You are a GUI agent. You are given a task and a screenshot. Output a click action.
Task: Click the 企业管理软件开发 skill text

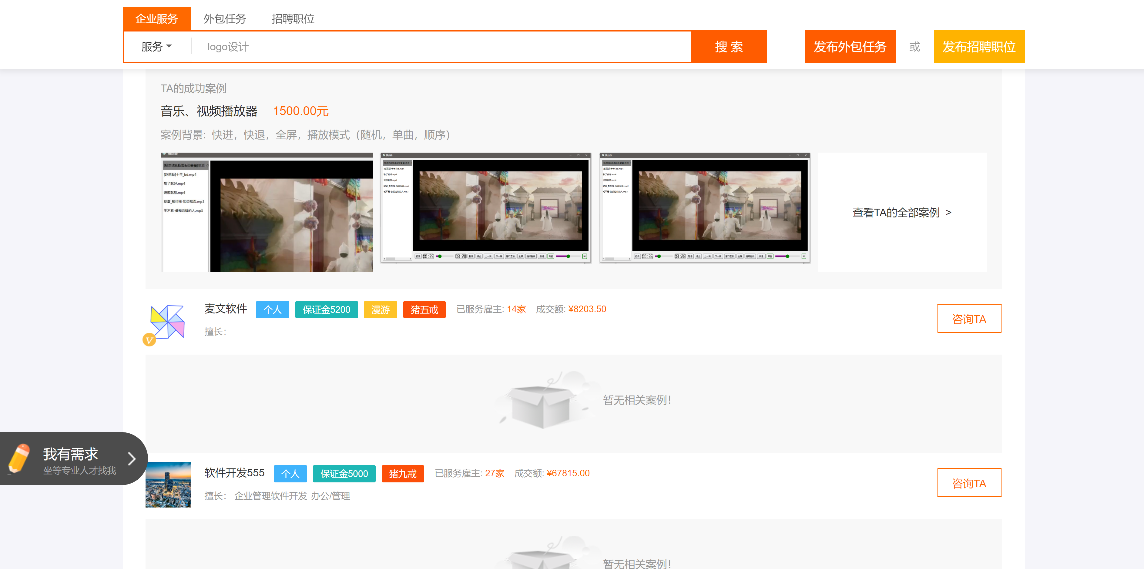coord(270,496)
